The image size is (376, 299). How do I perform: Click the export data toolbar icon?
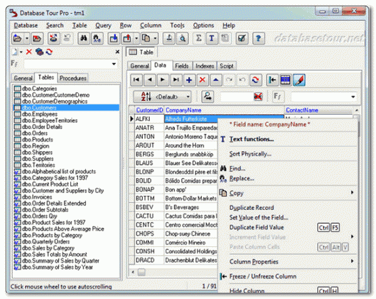[x=127, y=38]
